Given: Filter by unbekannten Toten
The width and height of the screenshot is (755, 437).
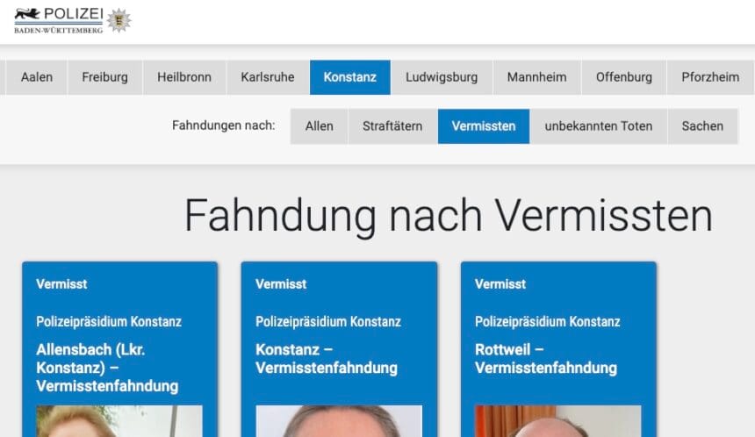Looking at the screenshot, I should coord(599,126).
